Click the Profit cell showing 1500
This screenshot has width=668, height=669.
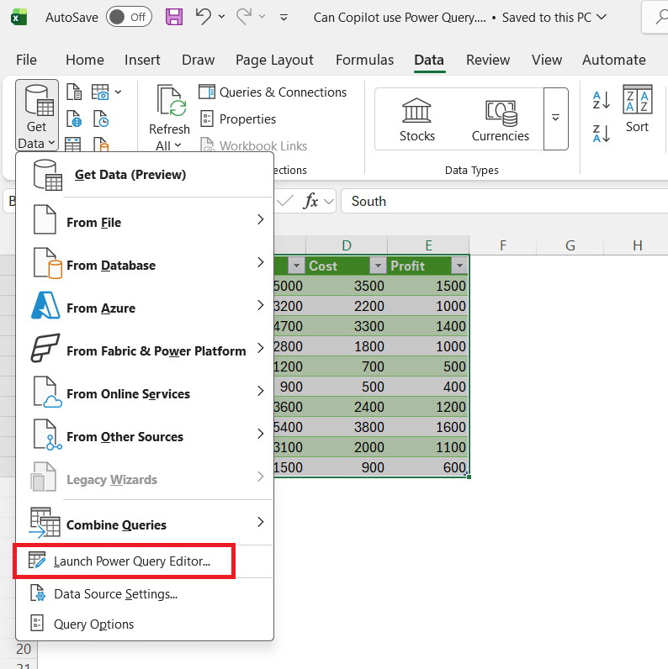(x=428, y=286)
